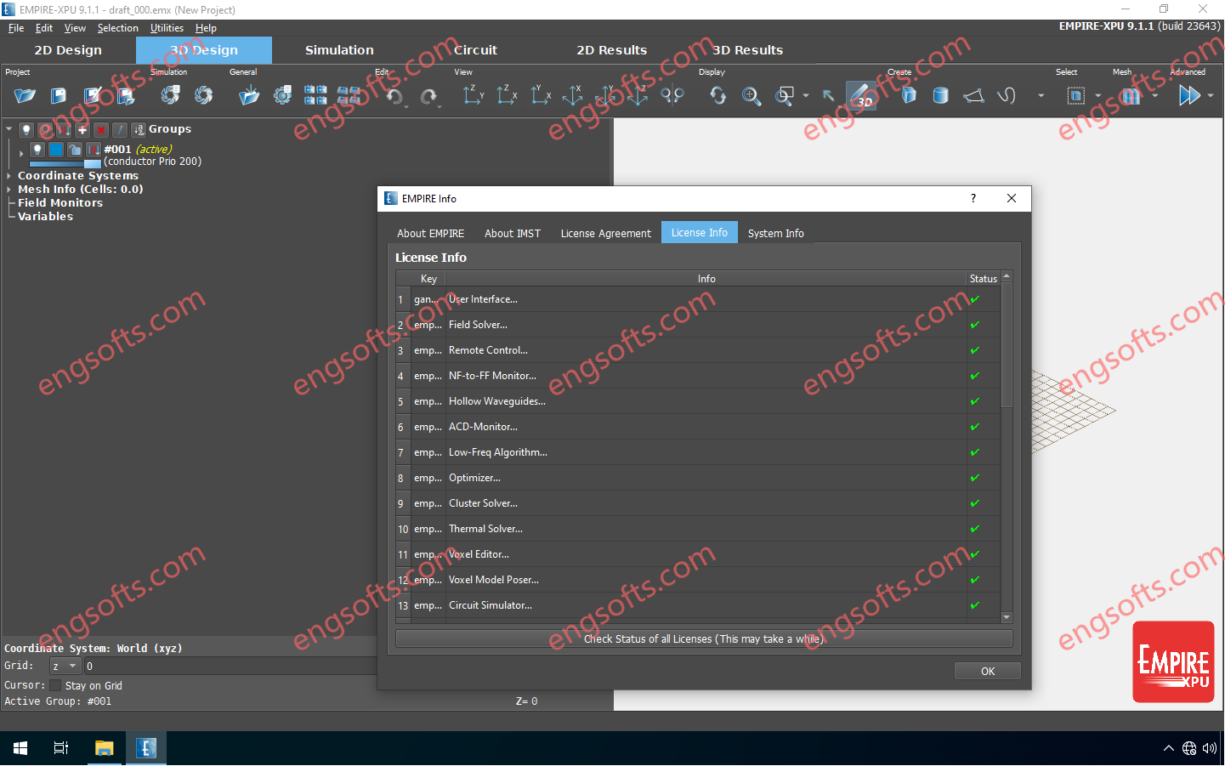Click the Undo arrow

pyautogui.click(x=394, y=96)
